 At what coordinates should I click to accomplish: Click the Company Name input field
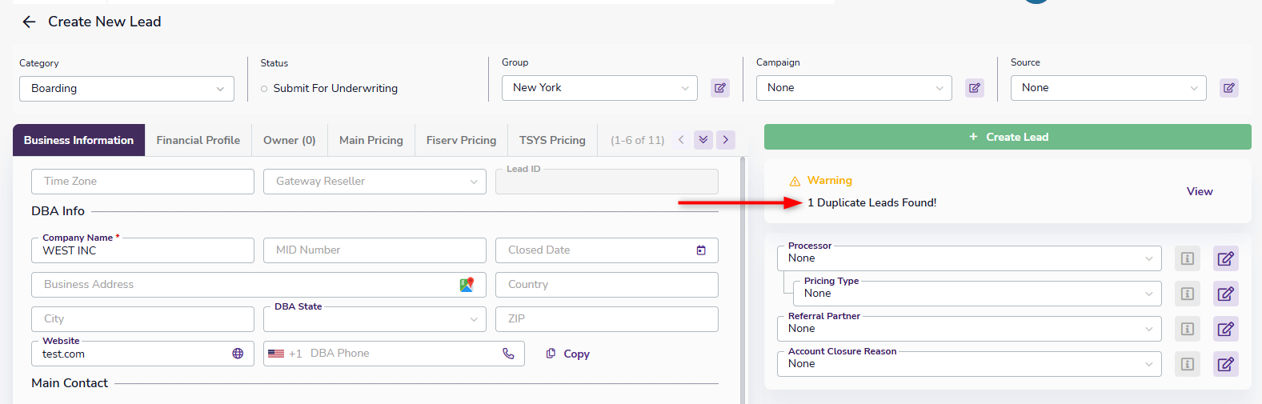click(142, 251)
